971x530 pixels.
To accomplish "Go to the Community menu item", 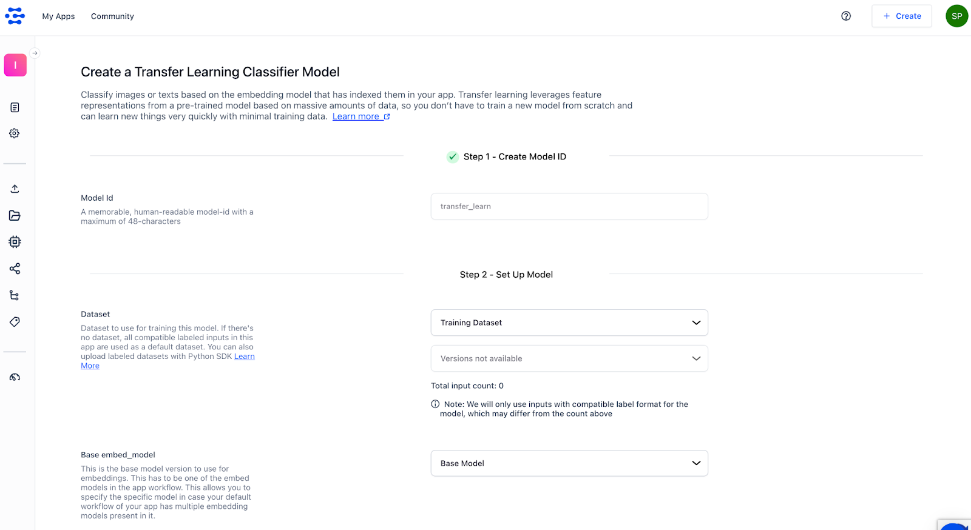I will [112, 16].
